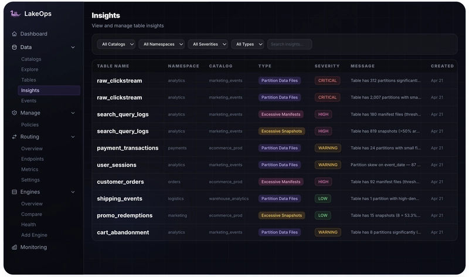Collapse the Engines section chevron
The width and height of the screenshot is (469, 277).
coord(73,192)
